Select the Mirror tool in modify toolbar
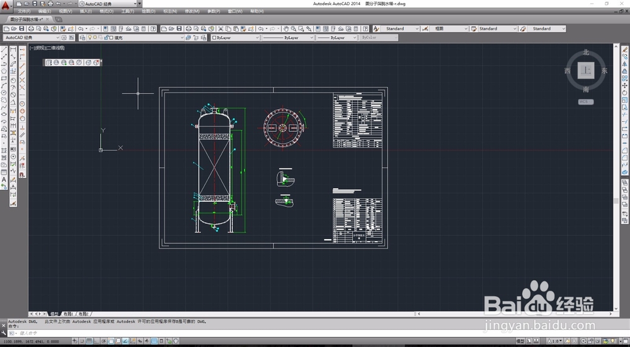This screenshot has height=347, width=630. tap(625, 64)
